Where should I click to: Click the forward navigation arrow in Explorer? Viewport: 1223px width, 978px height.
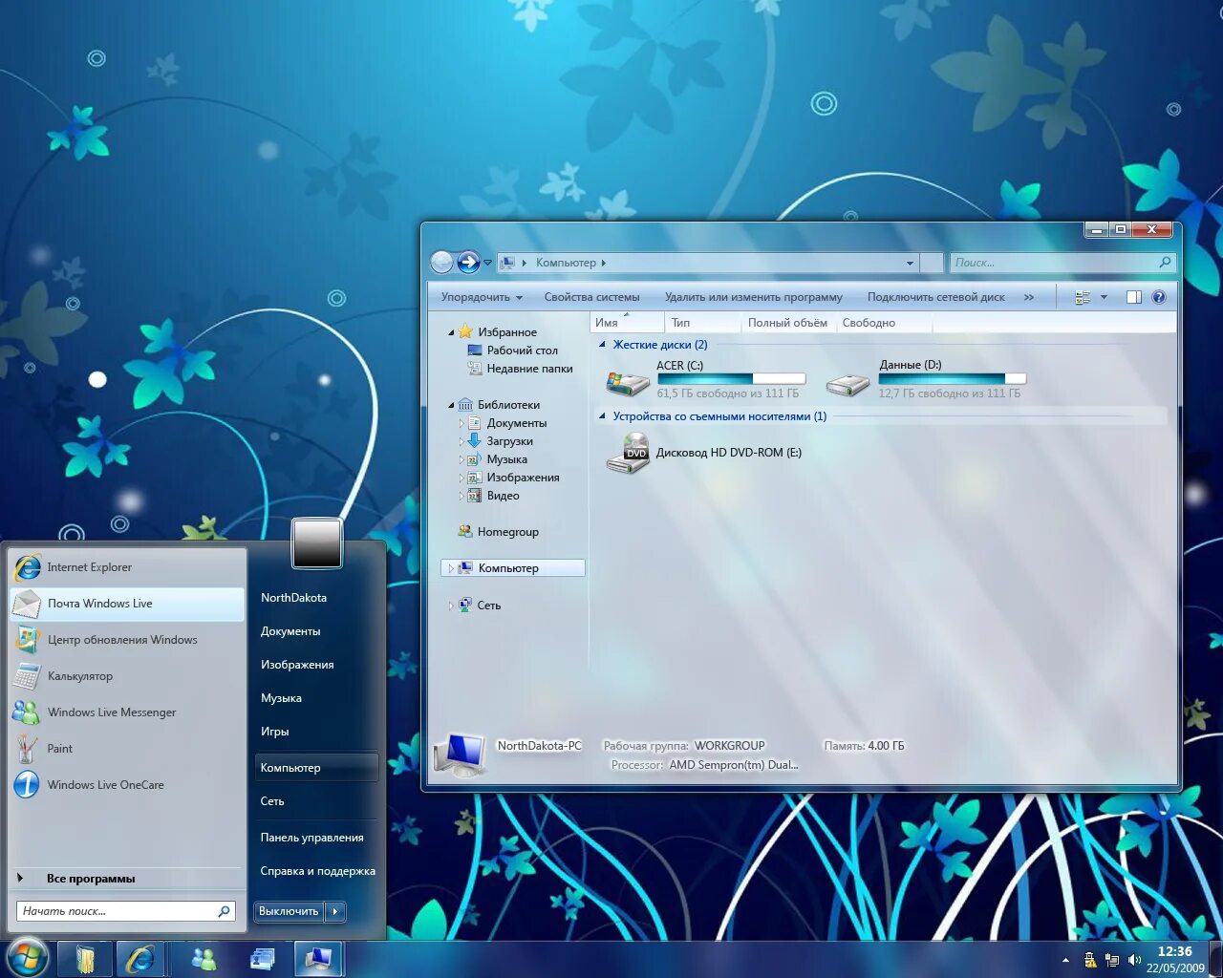(x=468, y=262)
